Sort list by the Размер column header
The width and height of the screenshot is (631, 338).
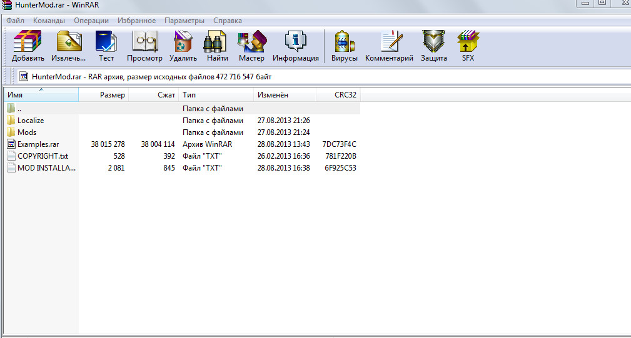(103, 95)
